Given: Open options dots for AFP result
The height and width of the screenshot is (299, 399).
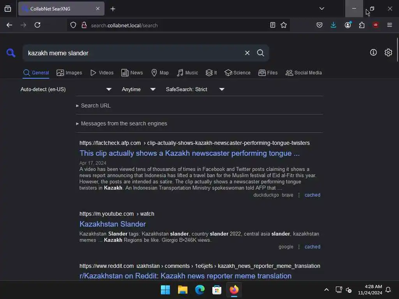Looking at the screenshot, I should coord(299,195).
